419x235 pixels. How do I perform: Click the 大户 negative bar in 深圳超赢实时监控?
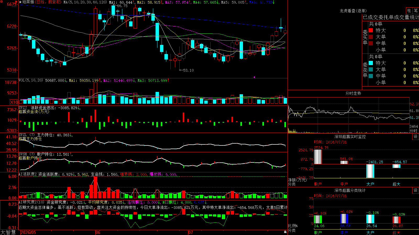click(370, 171)
